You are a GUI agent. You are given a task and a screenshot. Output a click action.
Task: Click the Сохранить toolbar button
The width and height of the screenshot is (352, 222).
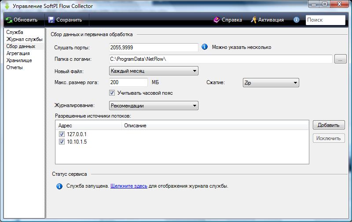point(65,20)
